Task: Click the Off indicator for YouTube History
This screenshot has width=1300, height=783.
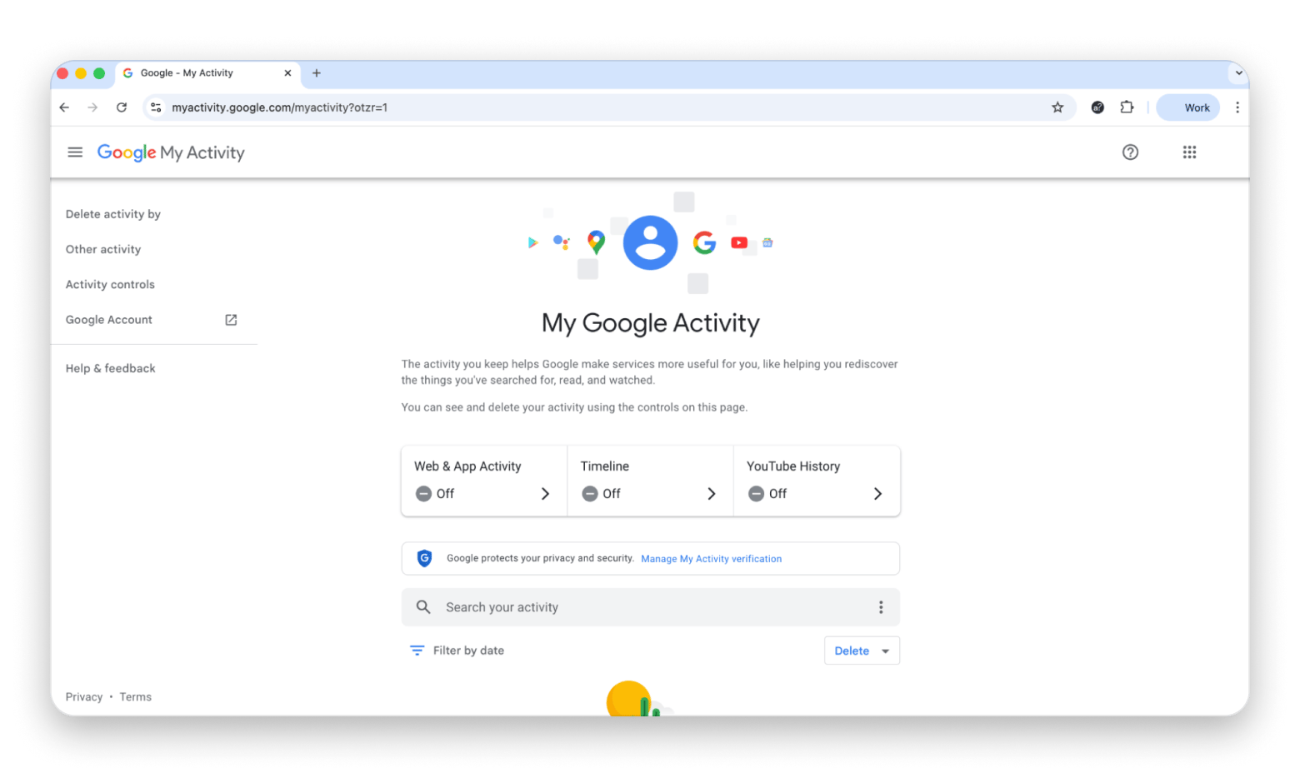Action: (767, 493)
